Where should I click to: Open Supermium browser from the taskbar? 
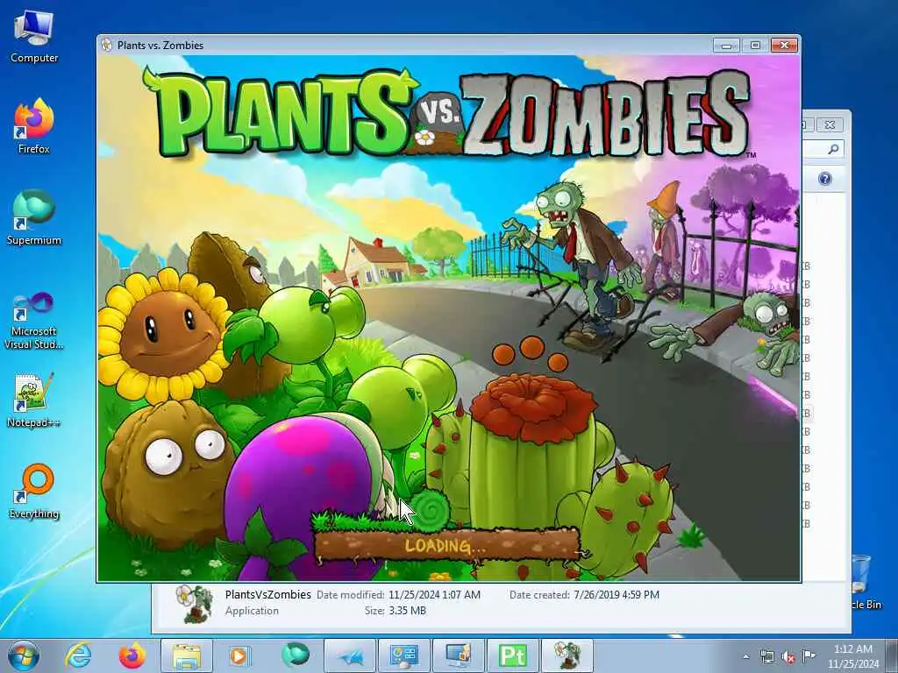coord(295,655)
